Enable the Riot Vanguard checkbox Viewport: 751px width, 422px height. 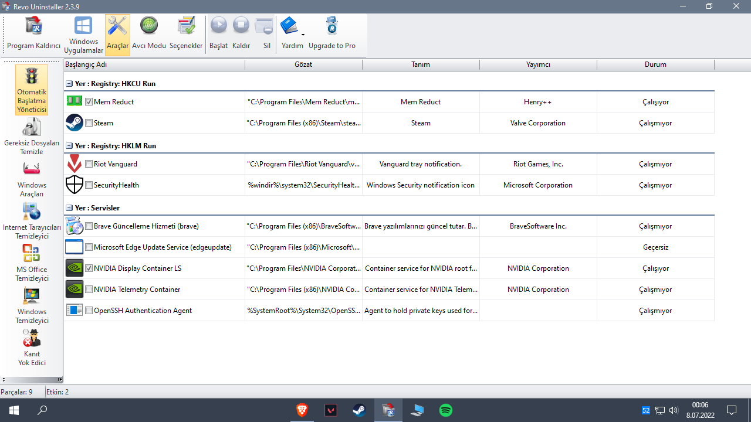tap(89, 164)
